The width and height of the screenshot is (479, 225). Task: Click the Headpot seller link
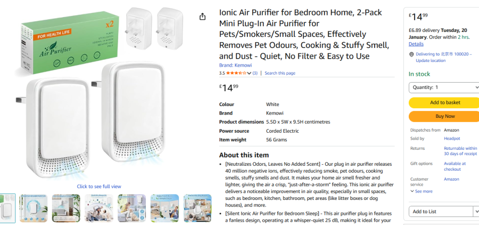pos(451,139)
